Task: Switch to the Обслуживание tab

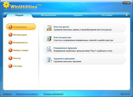Action: pos(48,15)
